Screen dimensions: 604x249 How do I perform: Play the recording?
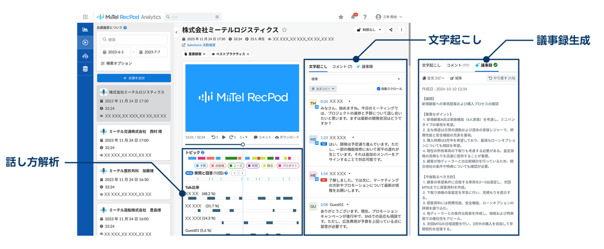tap(224, 137)
